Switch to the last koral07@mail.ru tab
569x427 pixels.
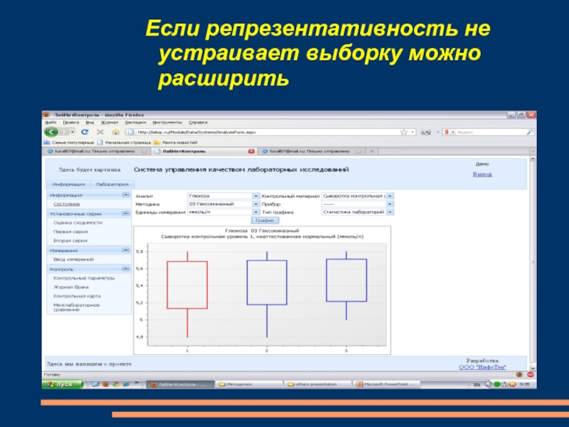(312, 151)
